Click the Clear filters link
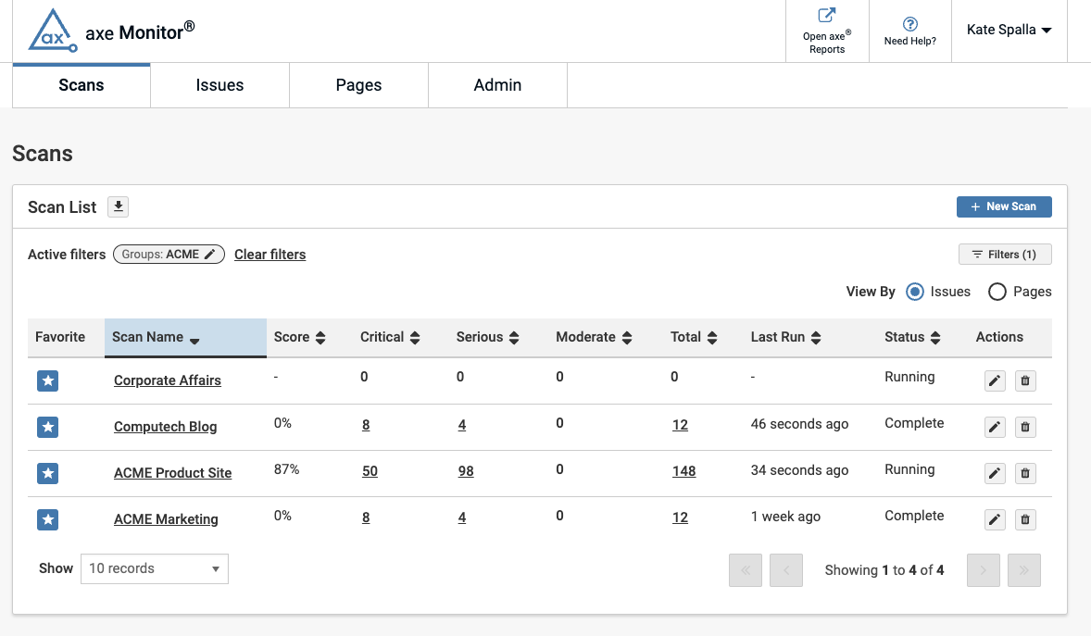 270,255
